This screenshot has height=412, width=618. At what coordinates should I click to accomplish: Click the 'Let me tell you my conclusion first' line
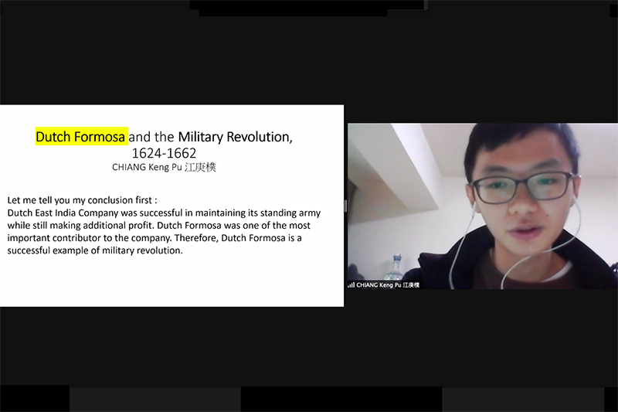pos(82,200)
